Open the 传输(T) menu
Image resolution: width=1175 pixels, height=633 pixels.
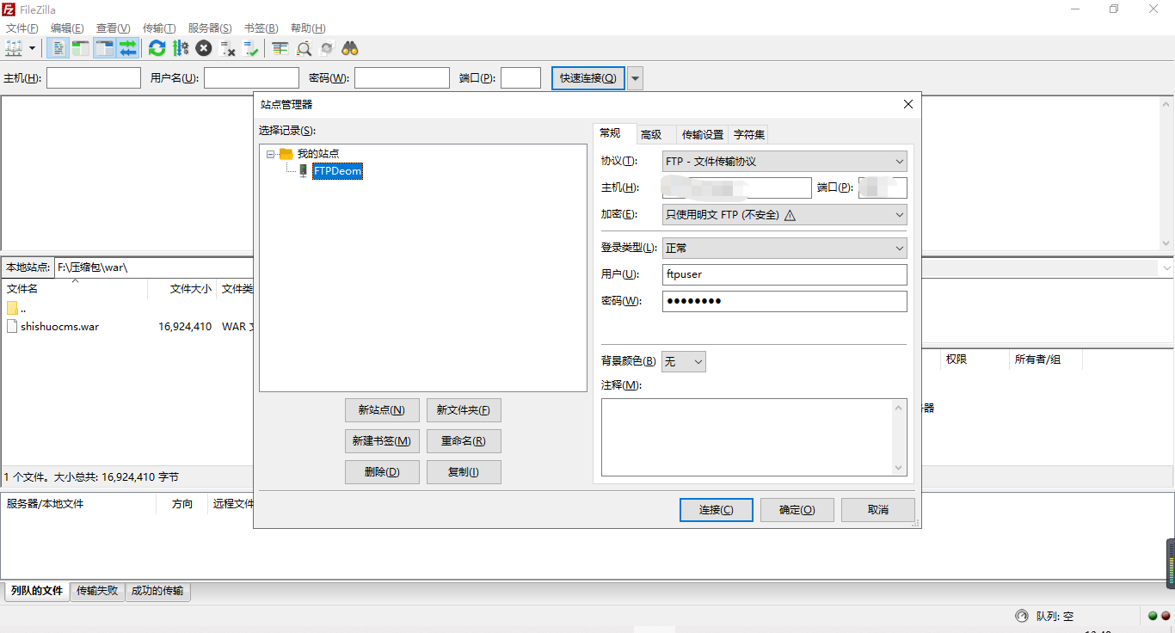coord(159,28)
